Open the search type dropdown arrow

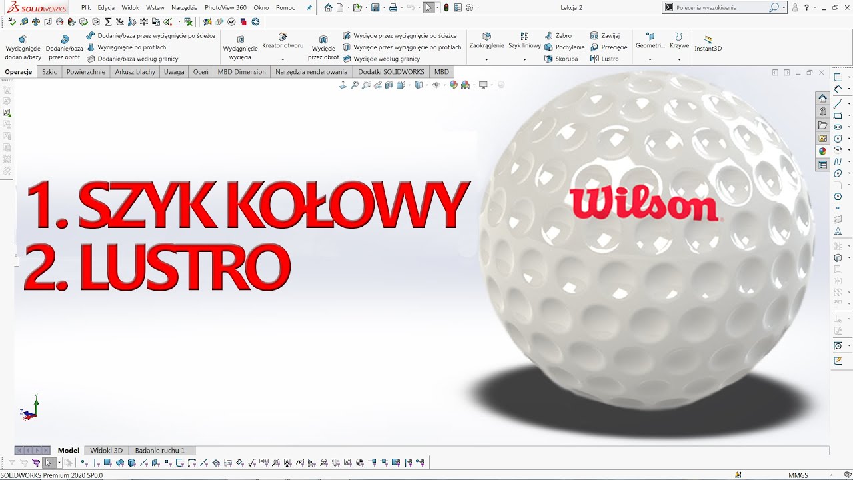pos(784,8)
